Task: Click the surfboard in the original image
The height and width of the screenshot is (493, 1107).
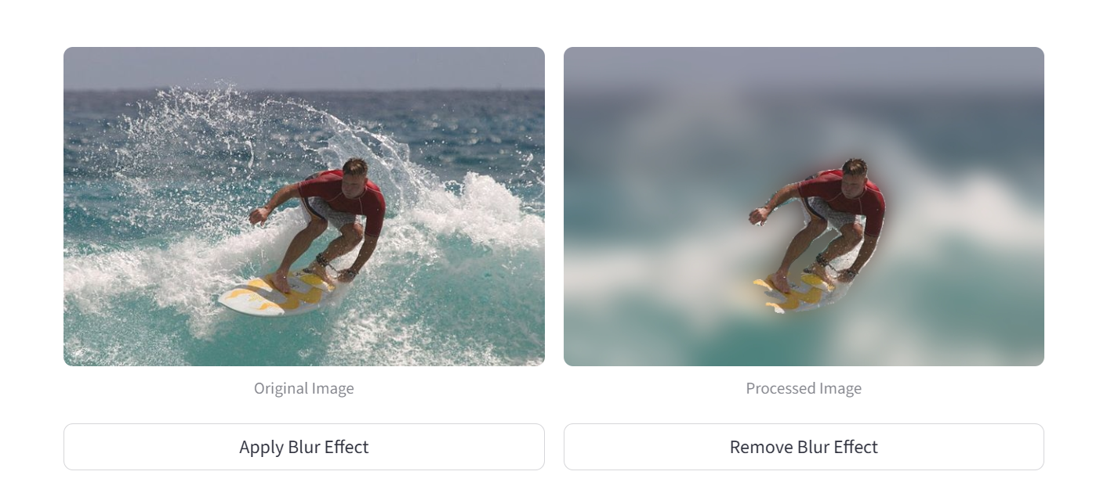Action: (x=270, y=296)
